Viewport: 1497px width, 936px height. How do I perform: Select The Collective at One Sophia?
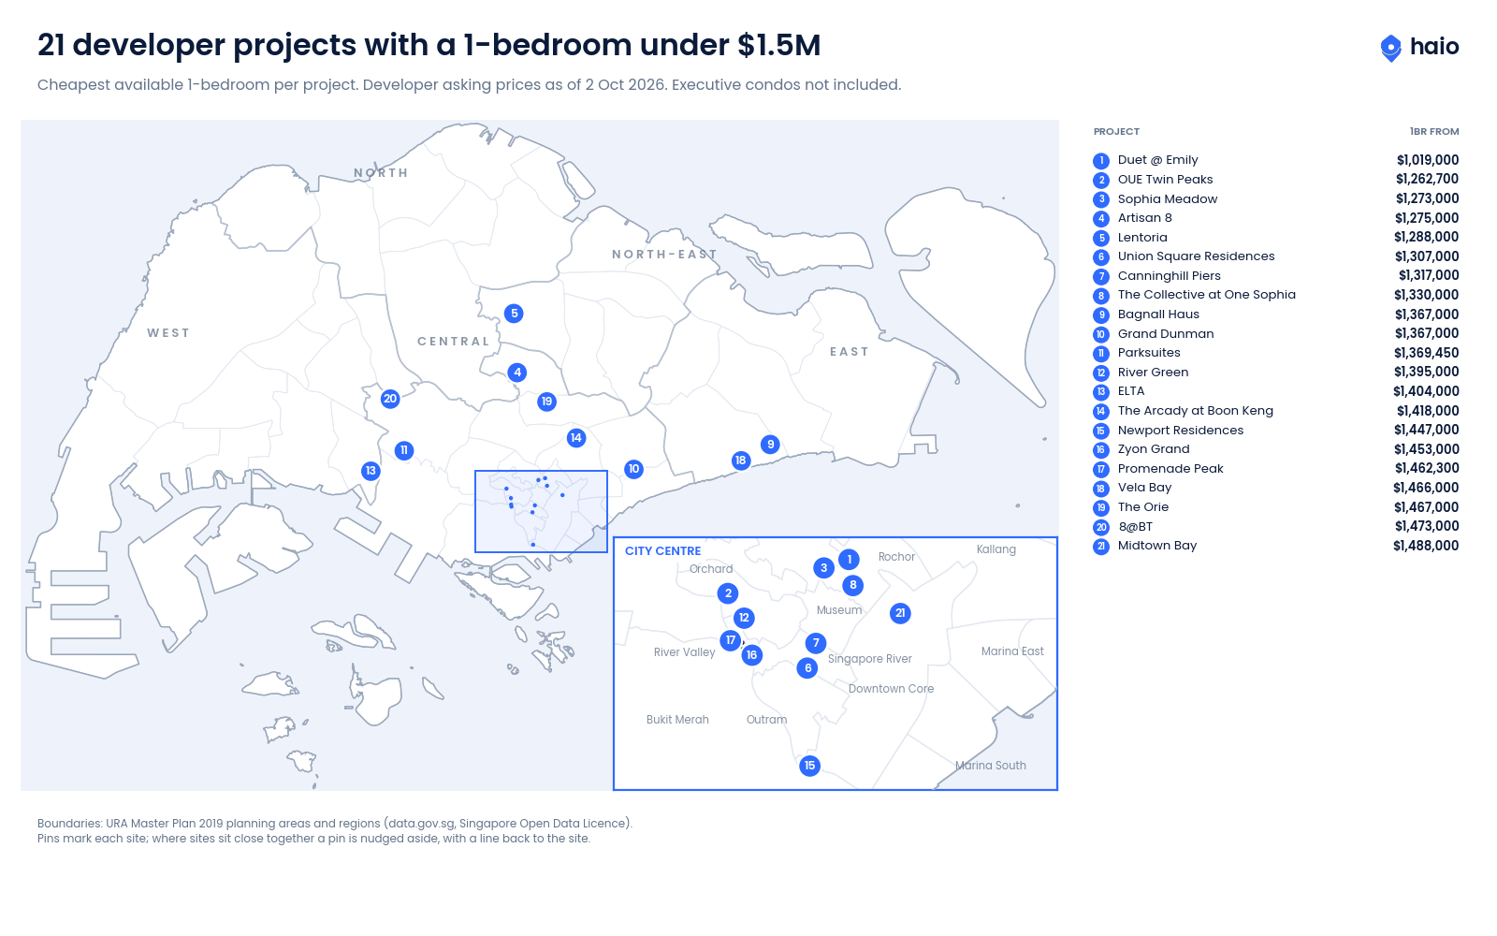[1276, 295]
